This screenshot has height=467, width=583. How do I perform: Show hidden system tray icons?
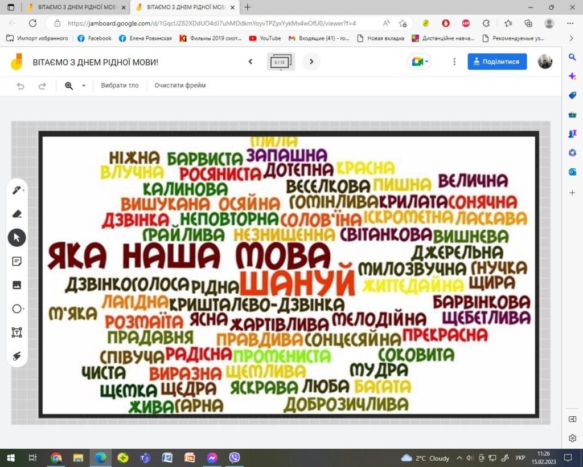(x=459, y=458)
